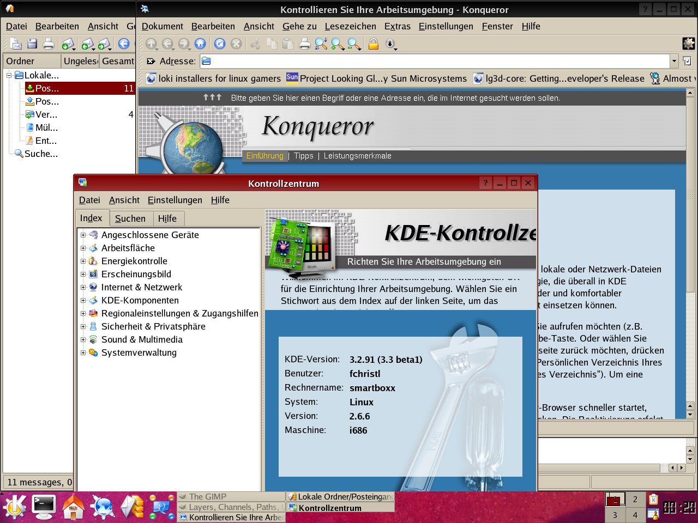This screenshot has width=698, height=523.
Task: Collapse the Lokale folder tree in KMail
Action: click(x=9, y=75)
